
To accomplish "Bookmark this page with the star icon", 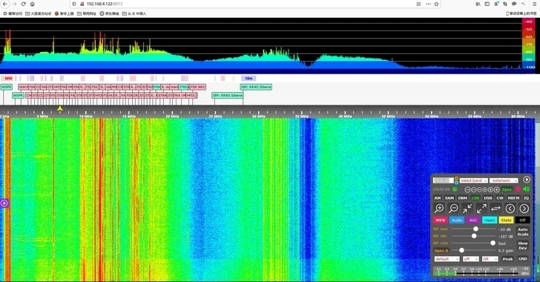I will [x=436, y=4].
